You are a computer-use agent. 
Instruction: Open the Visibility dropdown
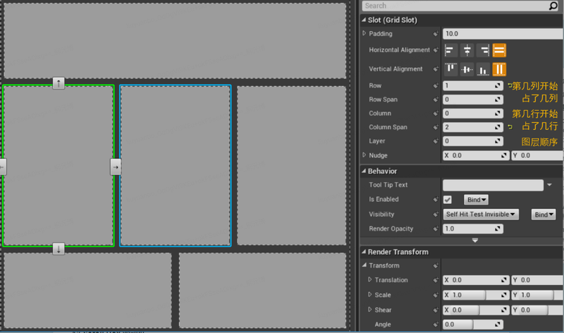pyautogui.click(x=481, y=214)
